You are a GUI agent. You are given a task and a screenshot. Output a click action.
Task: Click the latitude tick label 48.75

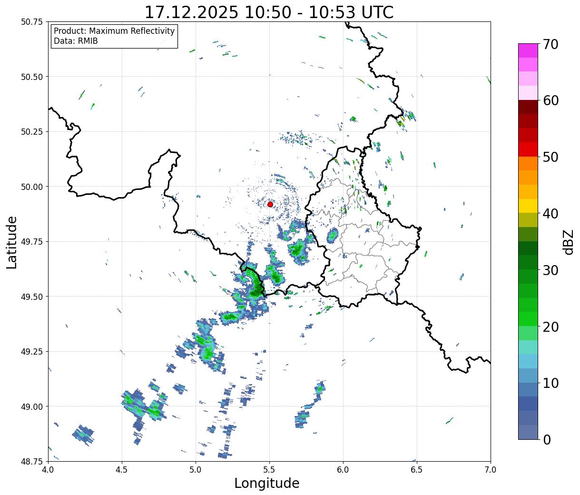click(31, 461)
